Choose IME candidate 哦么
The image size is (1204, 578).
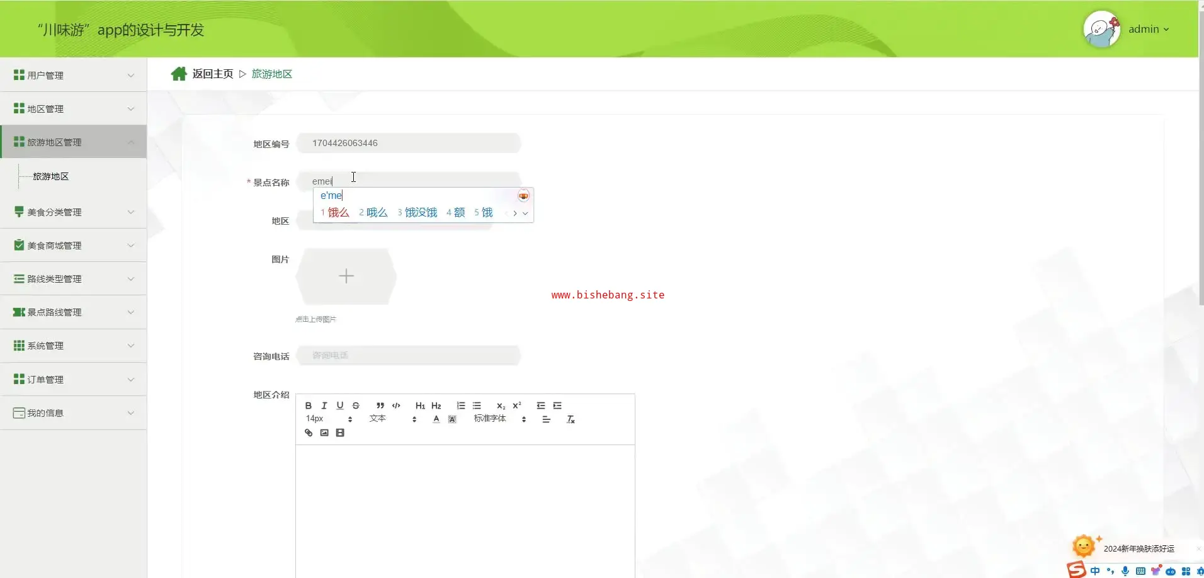373,213
